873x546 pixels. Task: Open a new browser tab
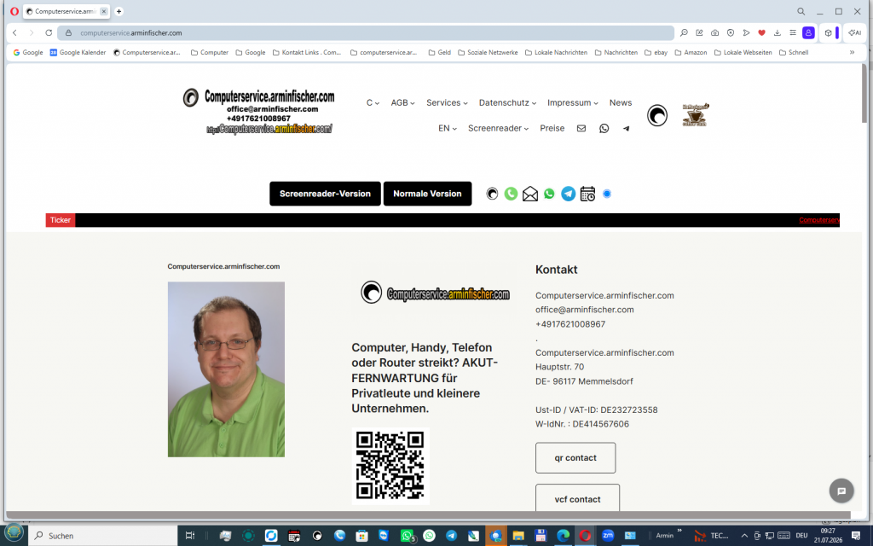(x=119, y=11)
